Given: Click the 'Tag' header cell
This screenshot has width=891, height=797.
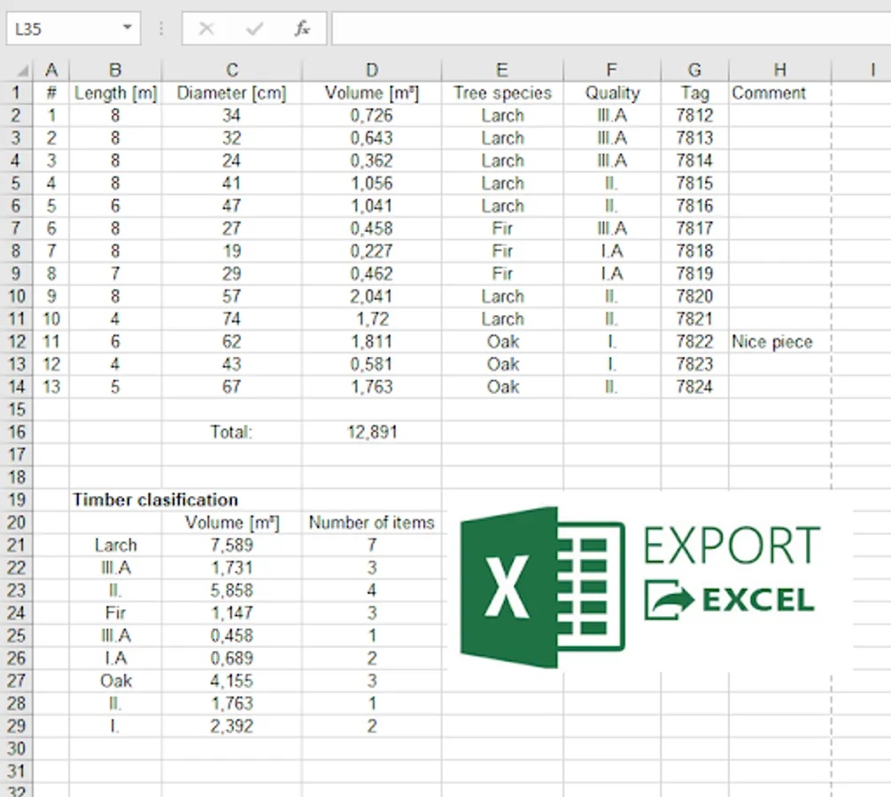Looking at the screenshot, I should pos(694,93).
